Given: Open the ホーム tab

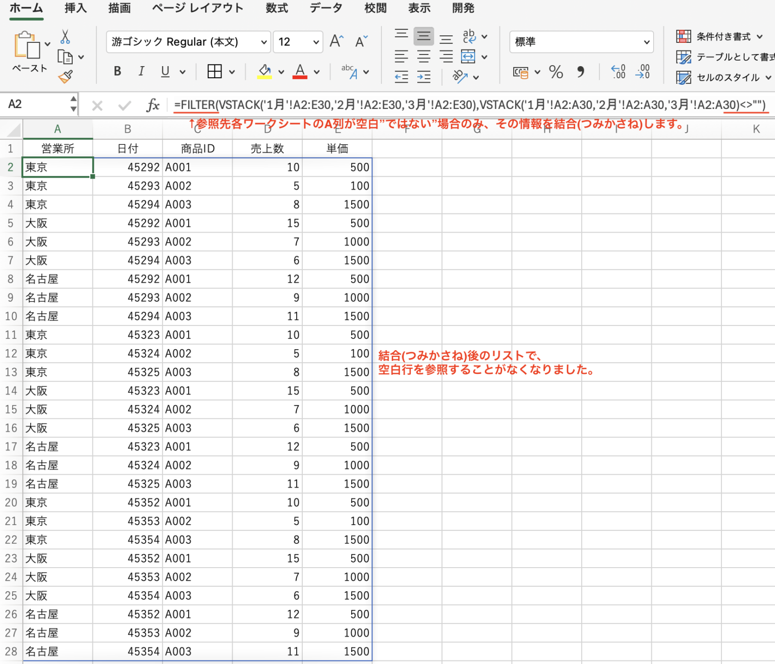Looking at the screenshot, I should (x=26, y=8).
